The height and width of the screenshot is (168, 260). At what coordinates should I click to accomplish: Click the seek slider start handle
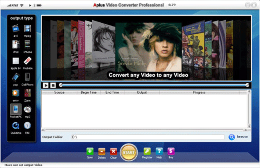click(61, 85)
